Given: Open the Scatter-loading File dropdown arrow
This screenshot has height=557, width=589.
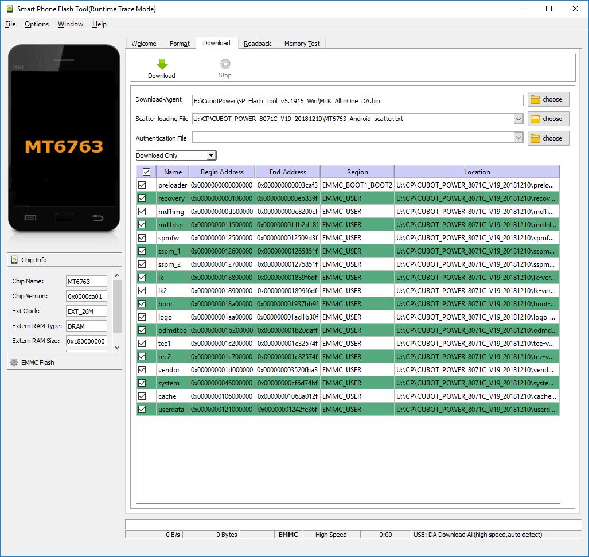Looking at the screenshot, I should (x=518, y=119).
